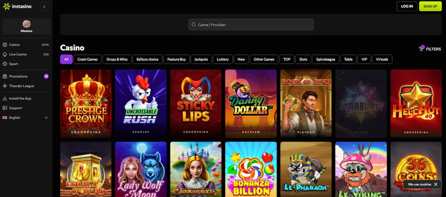Expand the English language dropdown chevron
446x197 pixels.
coord(46,118)
